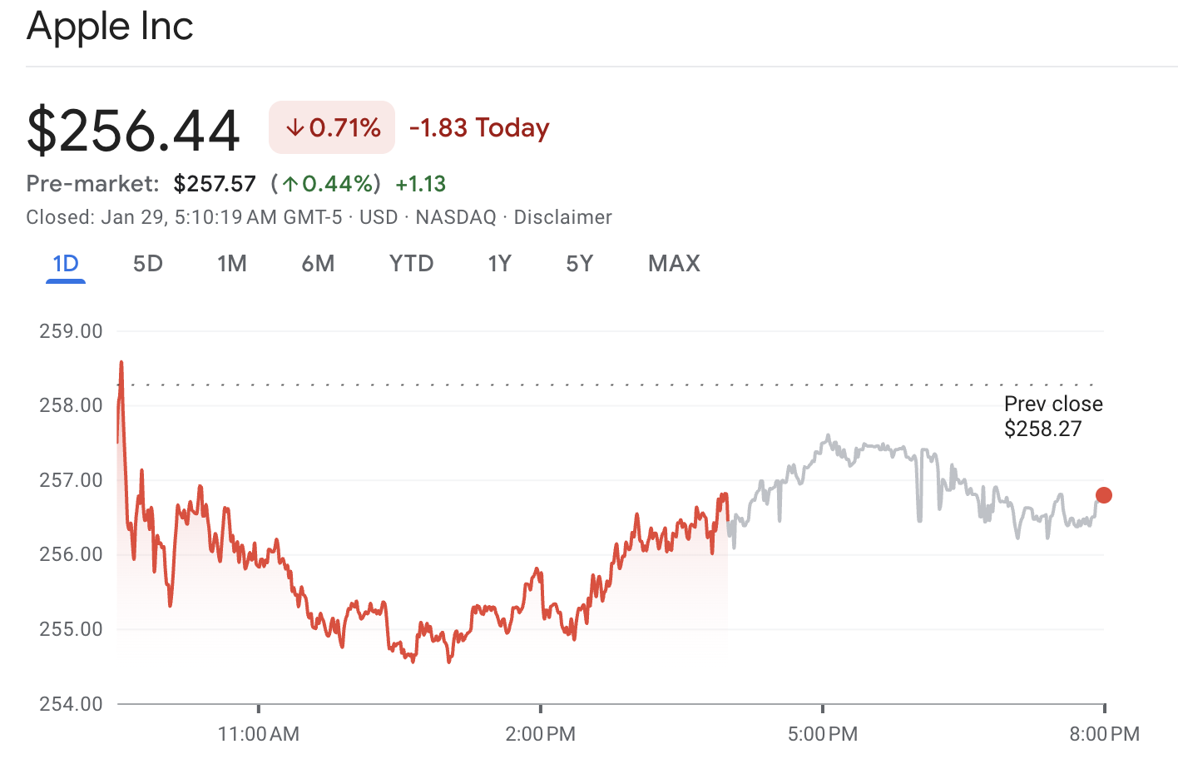Click the currently active 1D tab

(x=65, y=263)
